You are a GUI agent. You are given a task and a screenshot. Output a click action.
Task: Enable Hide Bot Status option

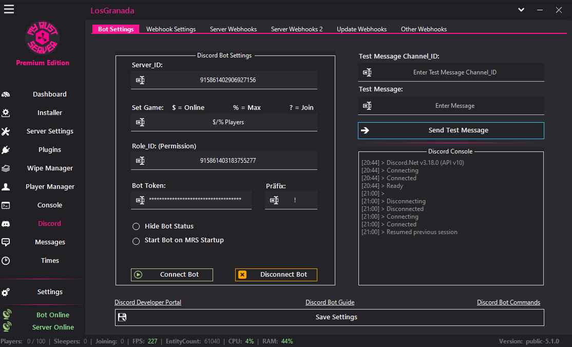click(136, 226)
